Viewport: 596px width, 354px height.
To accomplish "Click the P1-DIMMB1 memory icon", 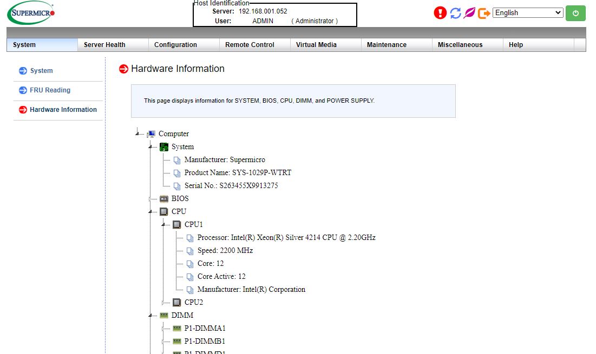I will 177,341.
